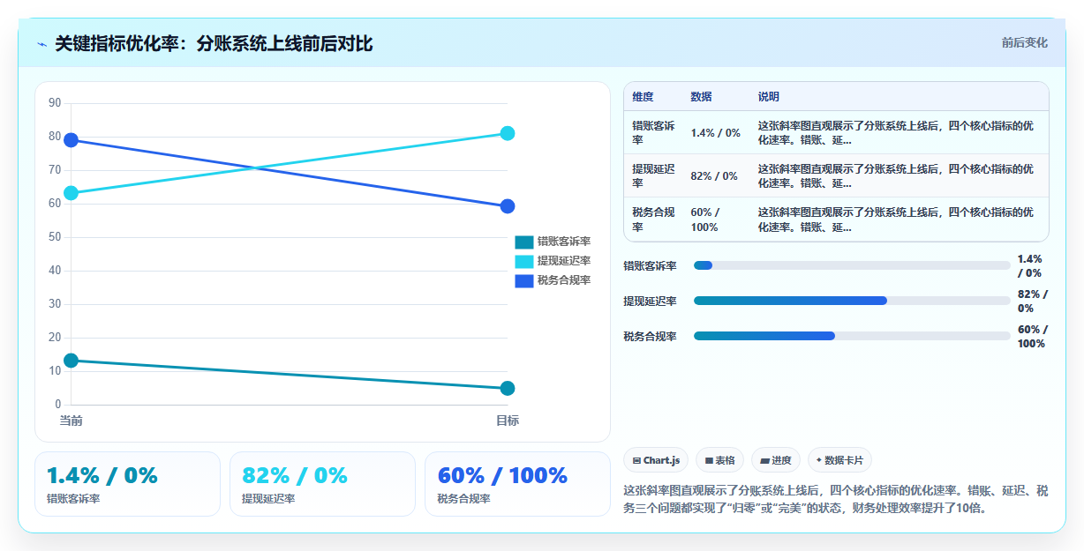Open the 1.4% / 0% 错账客诉率 data card

point(127,484)
